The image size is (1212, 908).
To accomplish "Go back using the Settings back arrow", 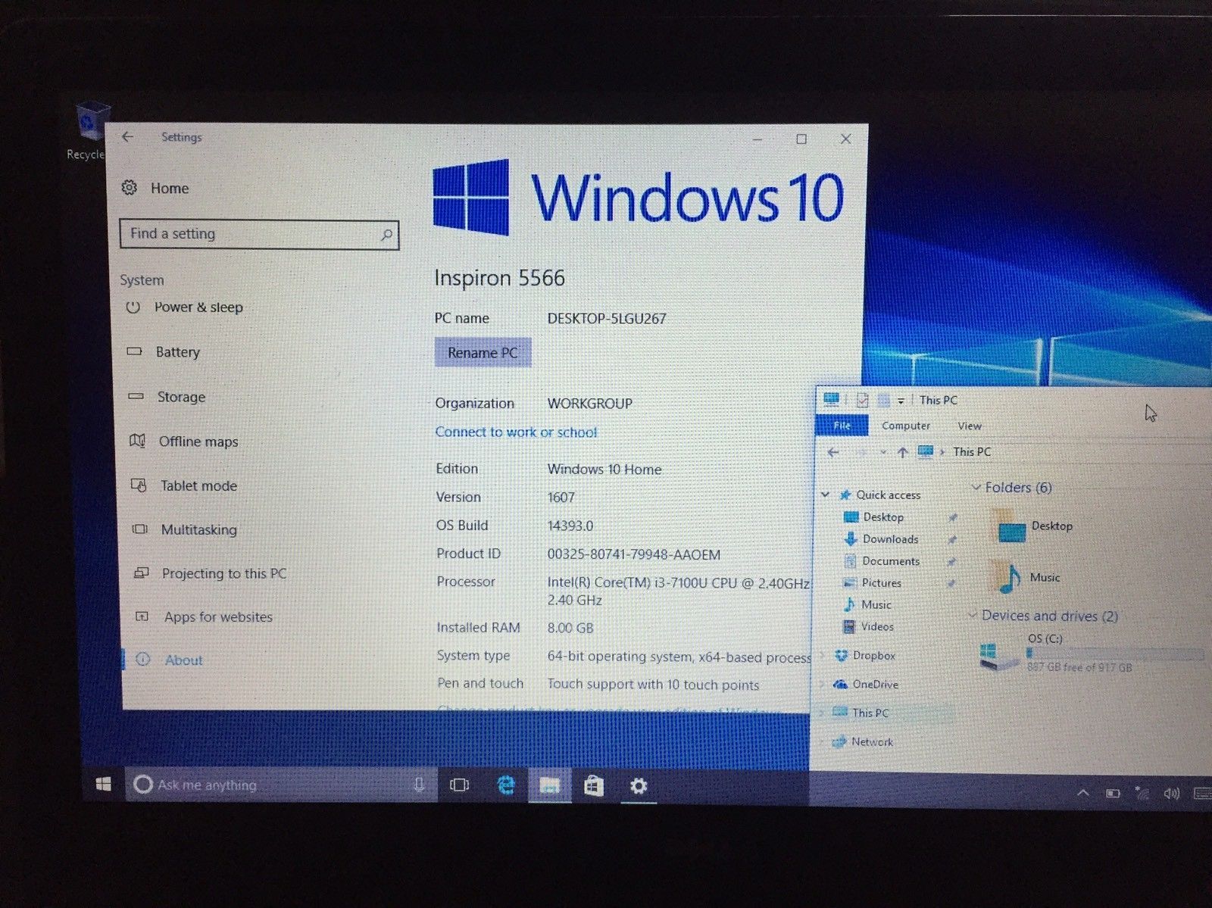I will click(x=127, y=137).
